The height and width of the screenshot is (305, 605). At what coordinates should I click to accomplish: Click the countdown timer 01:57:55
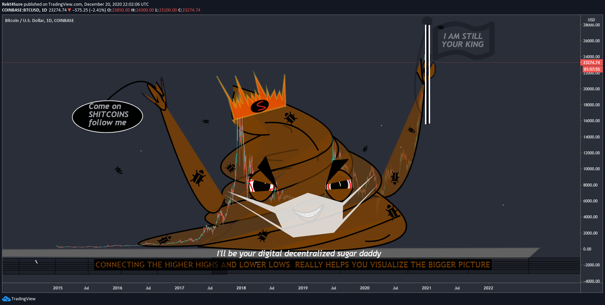591,69
